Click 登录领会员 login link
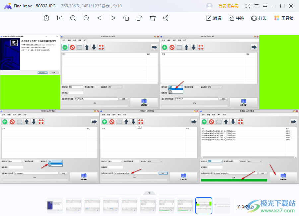Viewport: 299px width, 216px height. [228, 6]
